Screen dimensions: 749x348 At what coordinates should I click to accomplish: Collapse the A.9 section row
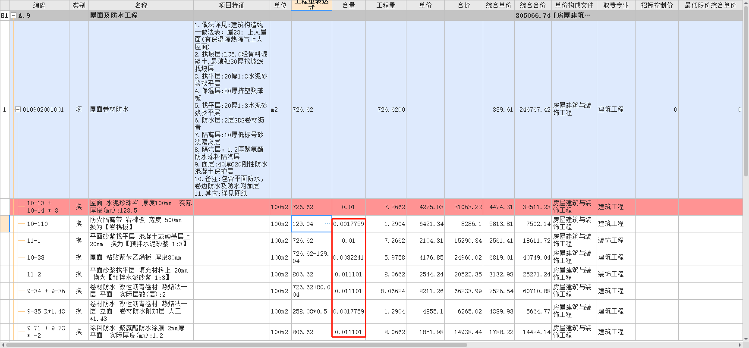click(14, 16)
